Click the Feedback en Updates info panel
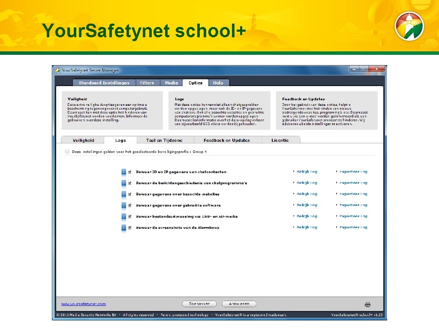This screenshot has width=439, height=329. tap(327, 111)
